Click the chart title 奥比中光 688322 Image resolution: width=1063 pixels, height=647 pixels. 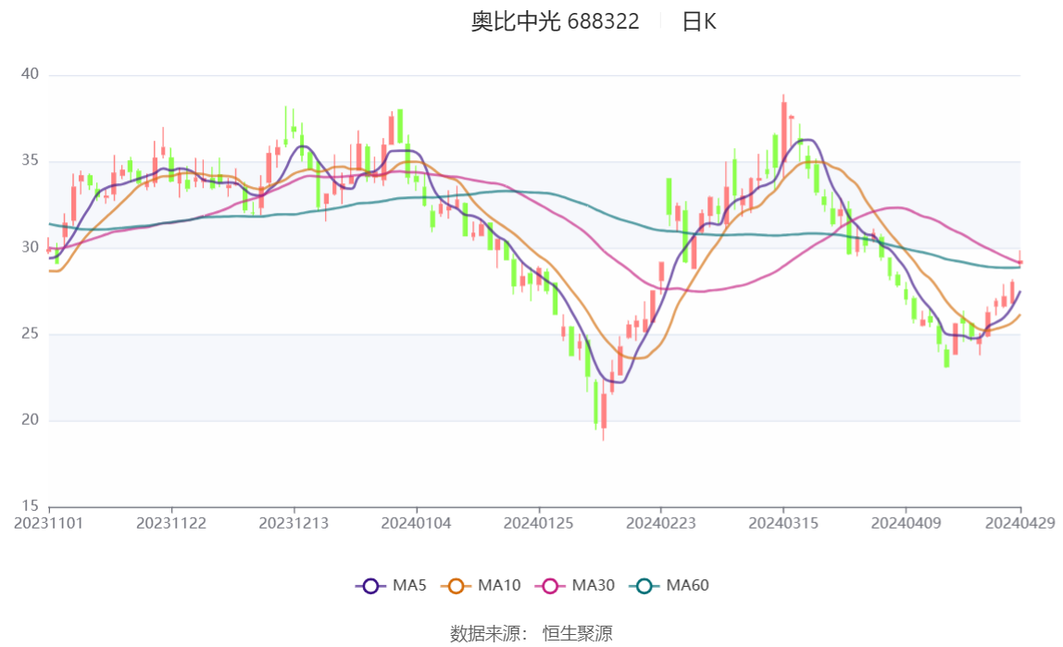tap(556, 21)
